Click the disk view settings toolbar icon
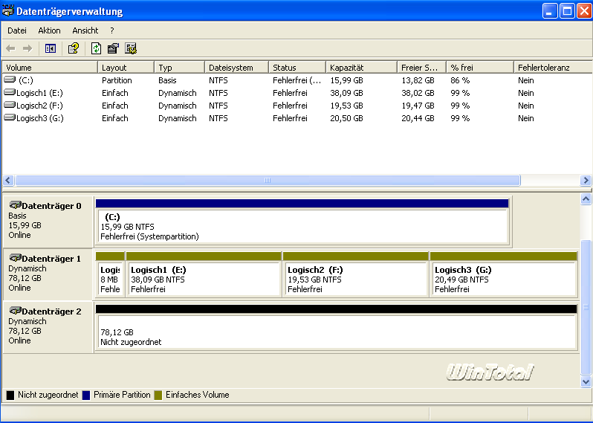The image size is (593, 423). [x=131, y=48]
